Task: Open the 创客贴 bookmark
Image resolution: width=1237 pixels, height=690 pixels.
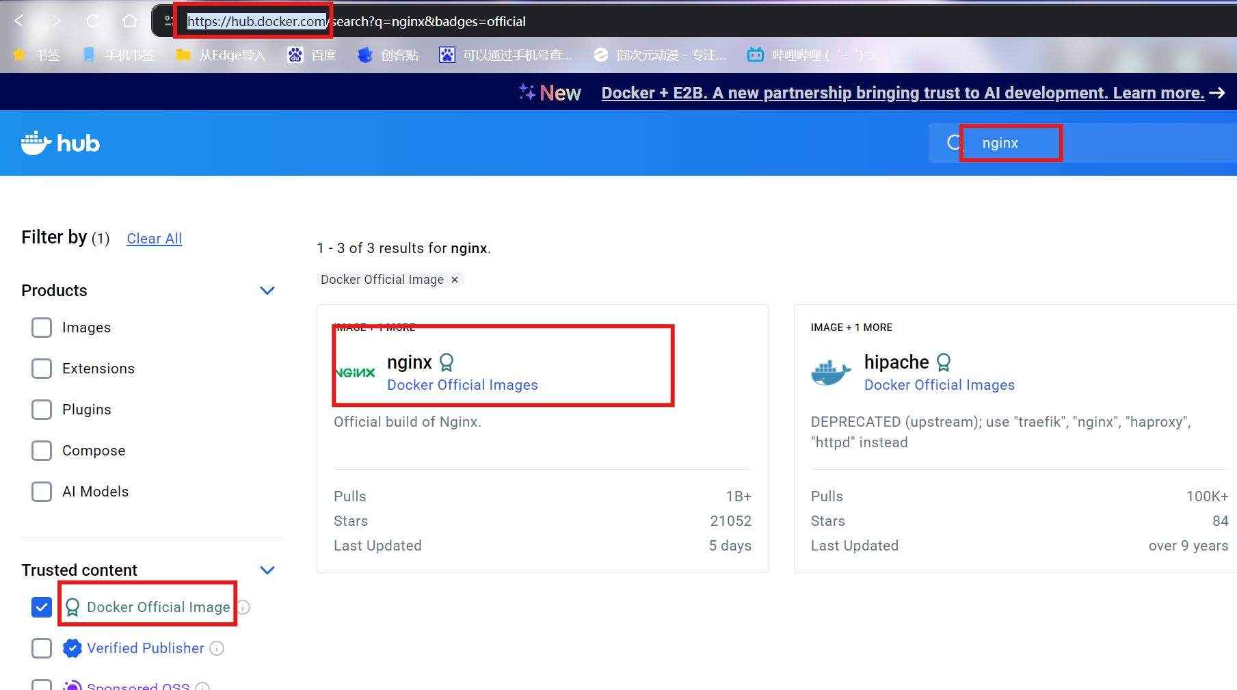Action: pos(388,55)
